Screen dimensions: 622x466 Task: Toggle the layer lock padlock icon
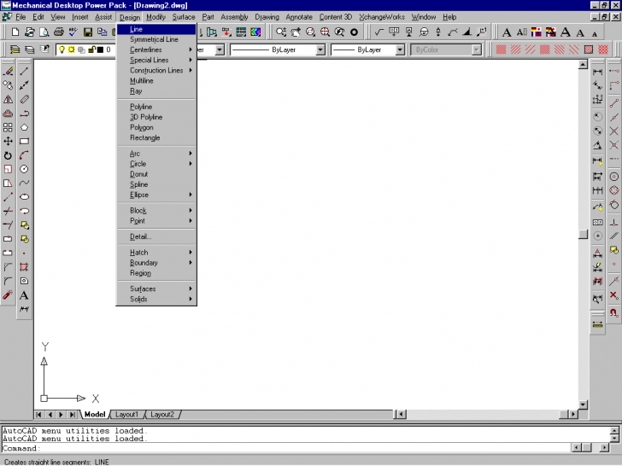91,50
